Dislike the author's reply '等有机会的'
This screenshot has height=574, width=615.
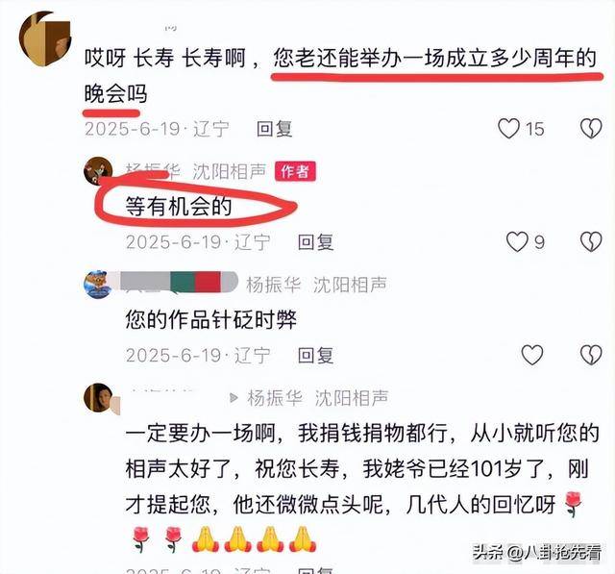pyautogui.click(x=591, y=241)
